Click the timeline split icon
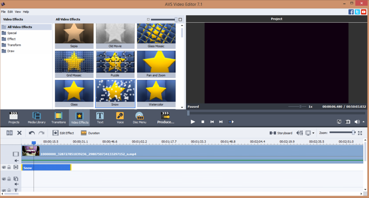This screenshot has width=369, height=198. pyautogui.click(x=10, y=133)
